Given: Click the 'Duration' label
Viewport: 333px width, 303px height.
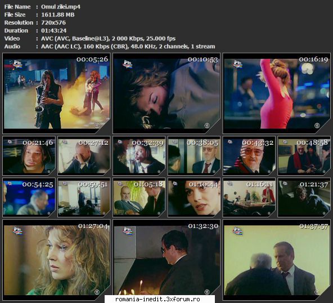Looking at the screenshot, I should tap(16, 30).
